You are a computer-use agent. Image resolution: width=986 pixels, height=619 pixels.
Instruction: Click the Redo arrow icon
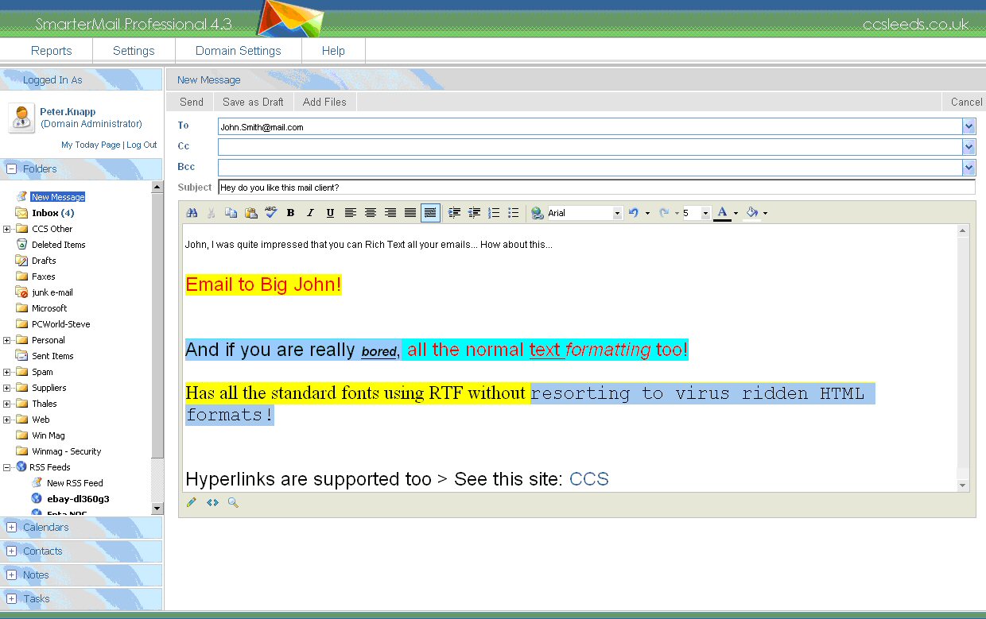pyautogui.click(x=664, y=213)
